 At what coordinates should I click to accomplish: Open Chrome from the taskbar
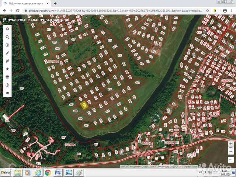pos(48,173)
